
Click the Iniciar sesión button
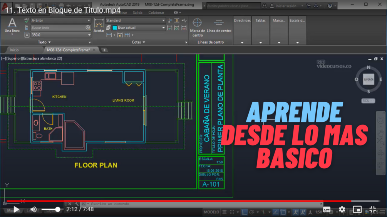point(283,6)
